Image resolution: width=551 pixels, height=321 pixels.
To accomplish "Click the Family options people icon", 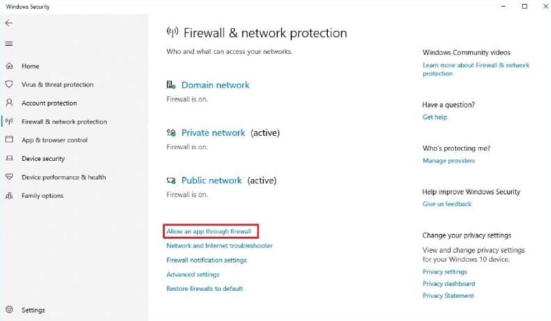I will (10, 195).
